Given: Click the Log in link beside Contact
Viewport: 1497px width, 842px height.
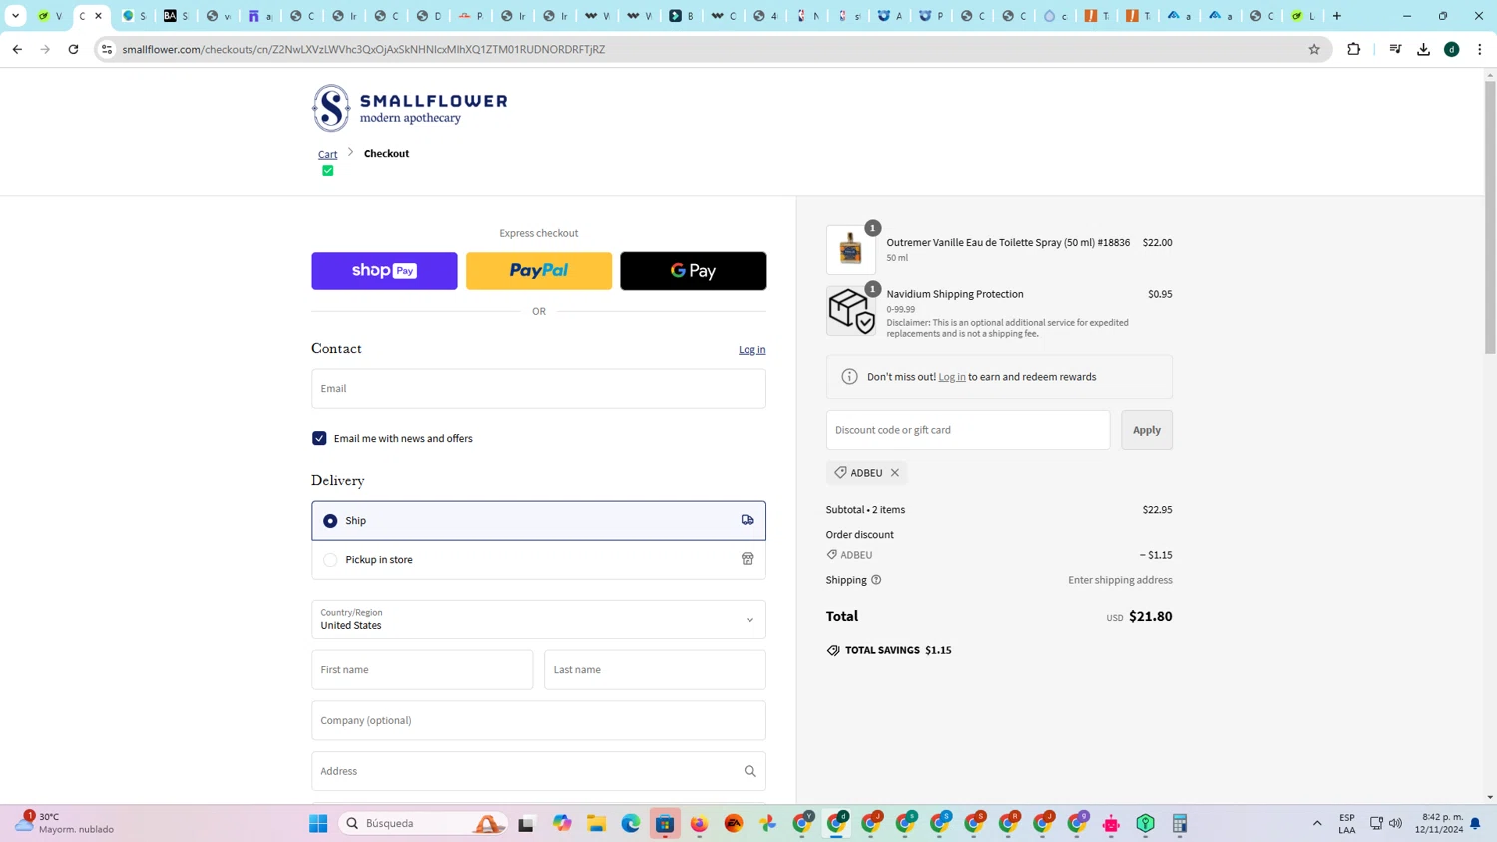Looking at the screenshot, I should pyautogui.click(x=752, y=350).
